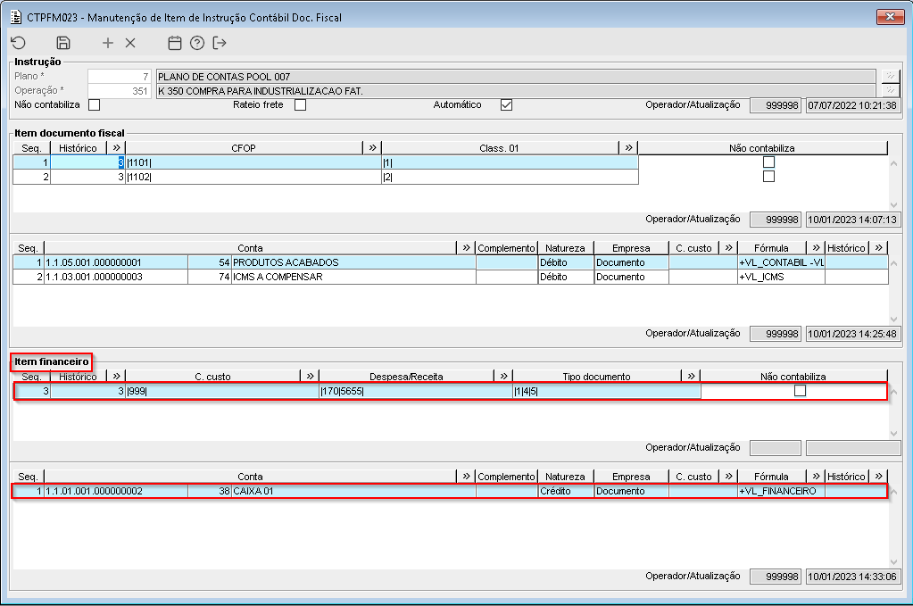Click the |999| C. custo cell
This screenshot has width=913, height=606.
[222, 391]
